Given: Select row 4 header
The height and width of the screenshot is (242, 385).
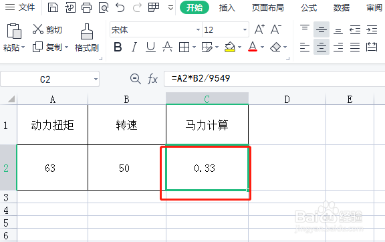Looking at the screenshot, I should 8,210.
